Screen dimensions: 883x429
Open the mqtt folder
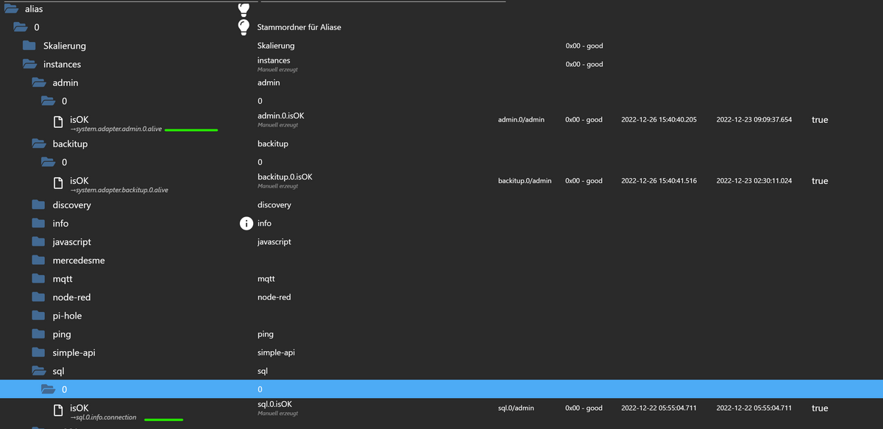[39, 279]
